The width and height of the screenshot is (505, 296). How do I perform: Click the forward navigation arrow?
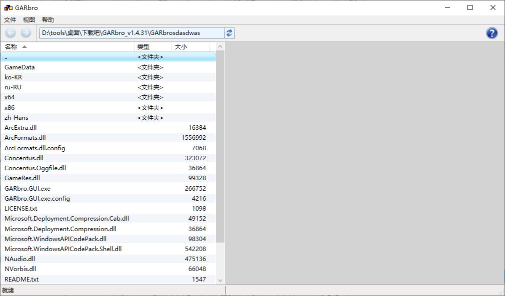point(26,33)
